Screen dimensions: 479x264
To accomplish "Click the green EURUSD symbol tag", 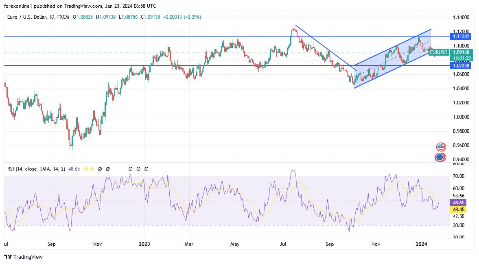I will (x=439, y=52).
